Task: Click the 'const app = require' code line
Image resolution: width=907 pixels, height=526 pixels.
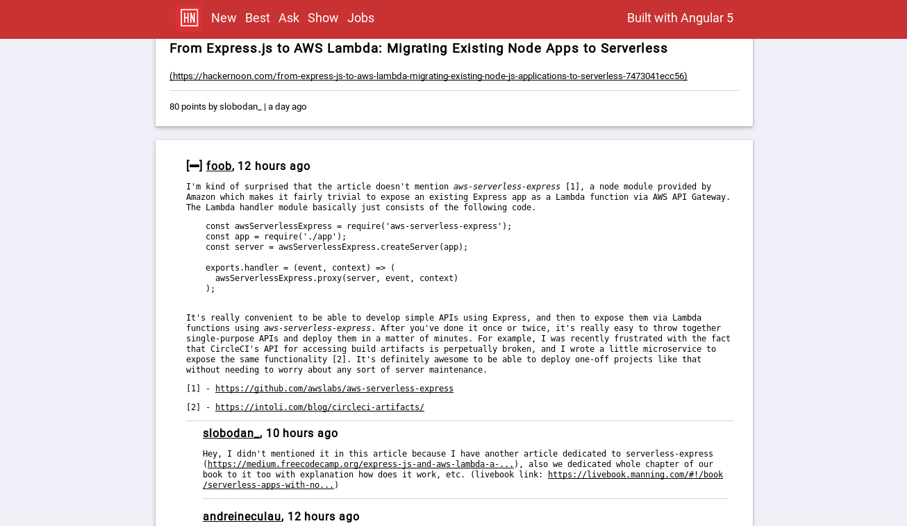Action: 276,237
